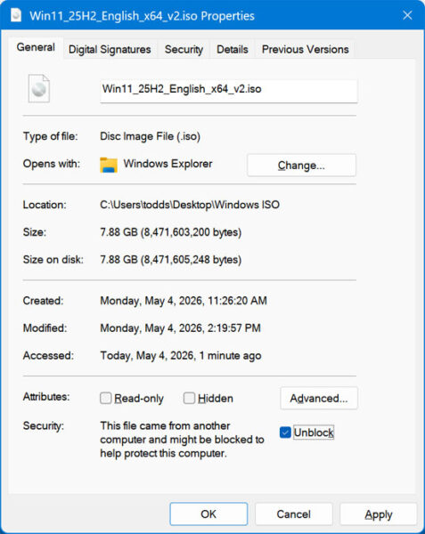Screen dimensions: 425x534
Task: Close the Properties dialog
Action: 407,15
